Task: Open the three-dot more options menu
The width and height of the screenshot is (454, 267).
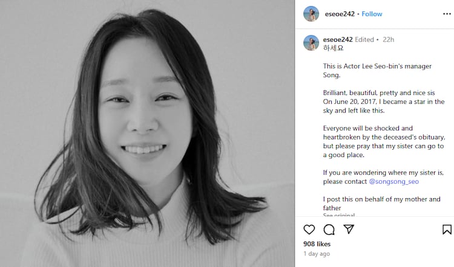Action: click(447, 14)
